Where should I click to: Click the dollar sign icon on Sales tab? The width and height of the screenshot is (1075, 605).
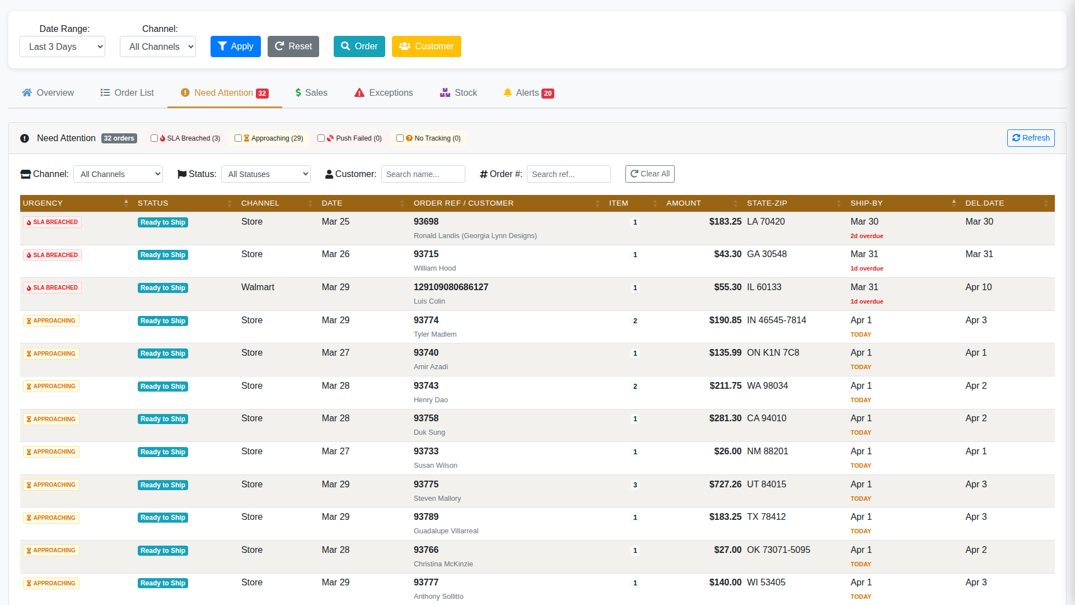click(298, 92)
